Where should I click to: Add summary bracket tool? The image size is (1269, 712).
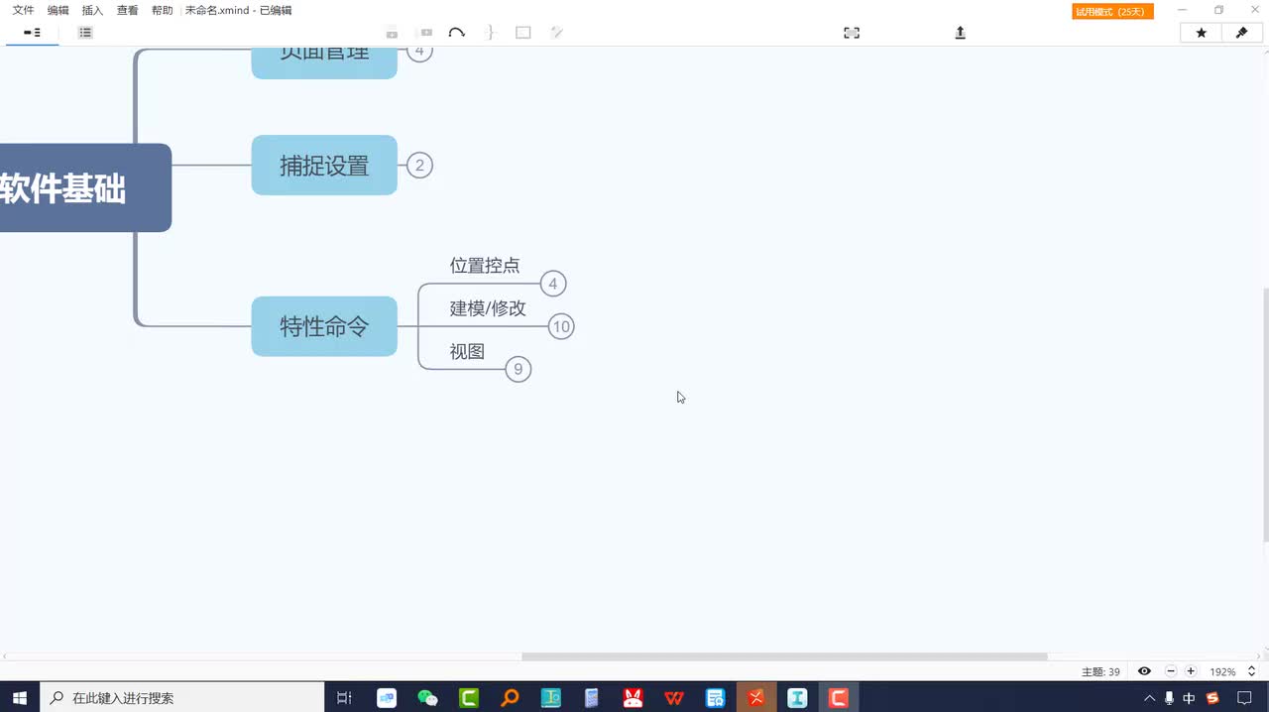pos(490,33)
